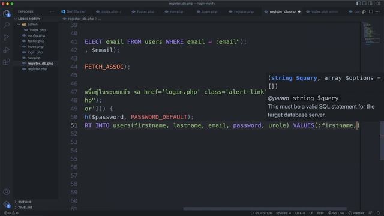Collapse the LOGIN-NOTIFY project folder
The height and width of the screenshot is (216, 384).
[x=29, y=19]
